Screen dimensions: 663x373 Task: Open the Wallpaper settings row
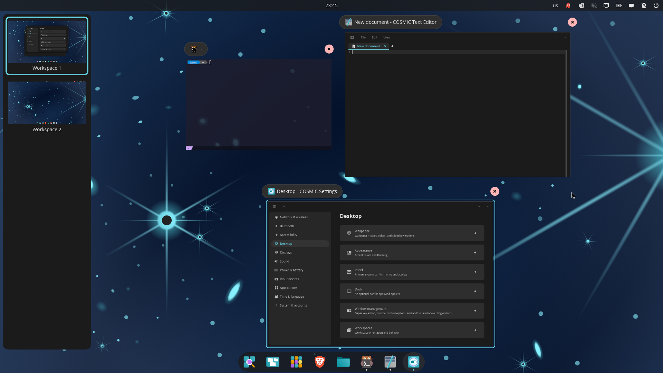coord(412,233)
